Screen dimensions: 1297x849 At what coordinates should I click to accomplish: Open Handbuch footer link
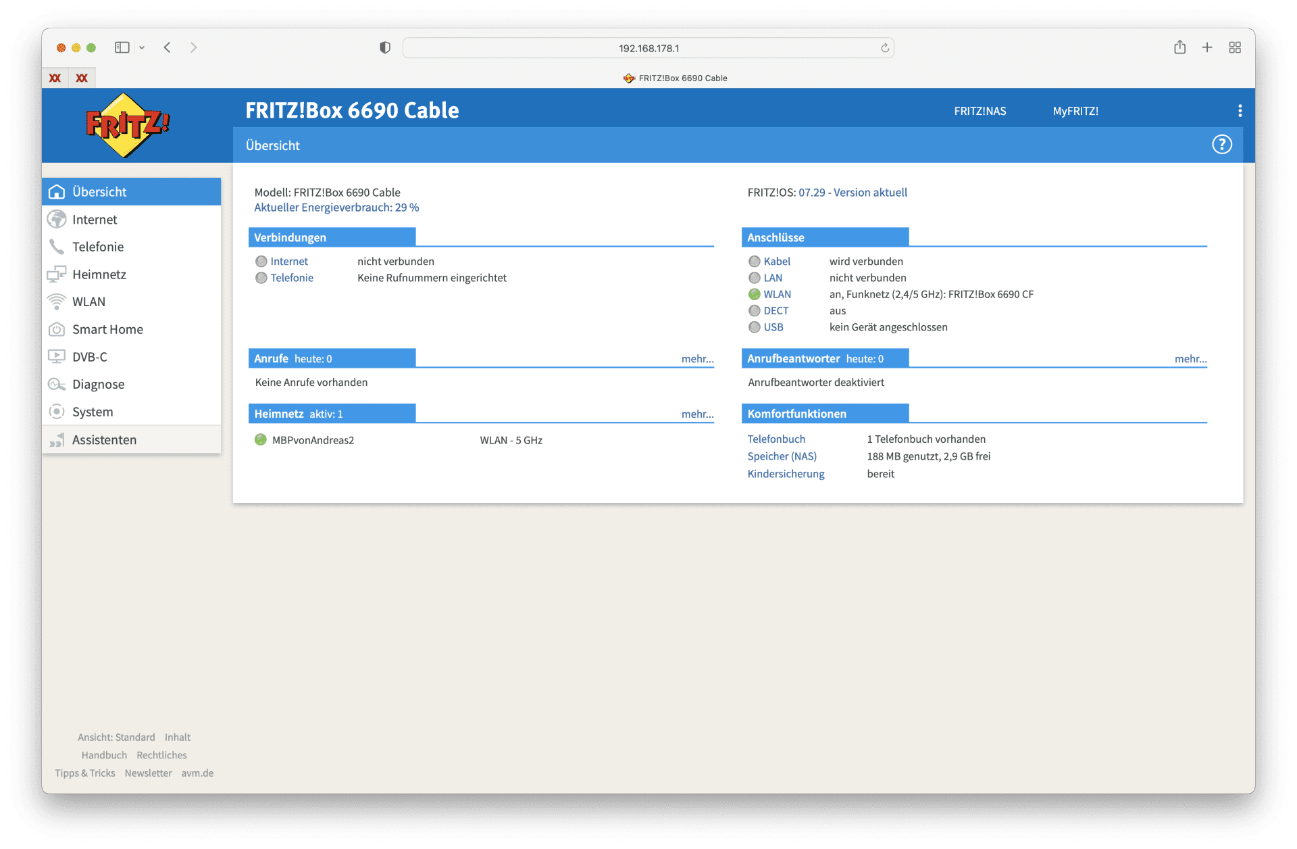[104, 755]
